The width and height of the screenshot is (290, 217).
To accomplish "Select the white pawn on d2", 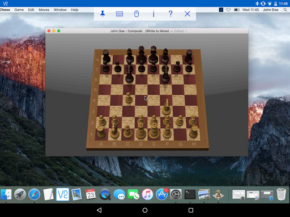I will (141, 120).
